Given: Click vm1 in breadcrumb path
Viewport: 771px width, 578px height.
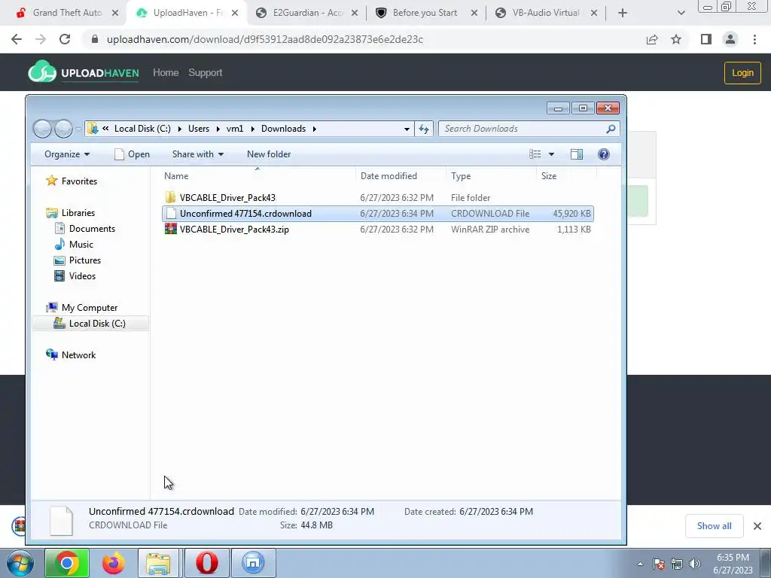Looking at the screenshot, I should point(235,129).
